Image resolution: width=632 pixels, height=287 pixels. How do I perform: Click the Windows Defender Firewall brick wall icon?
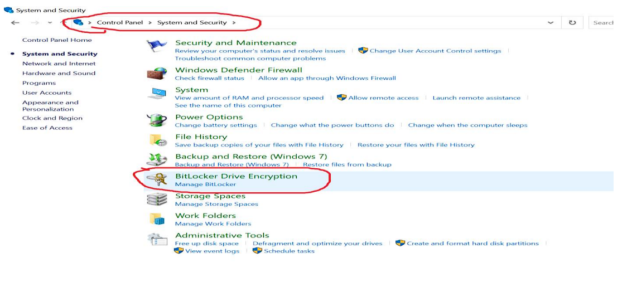point(156,74)
